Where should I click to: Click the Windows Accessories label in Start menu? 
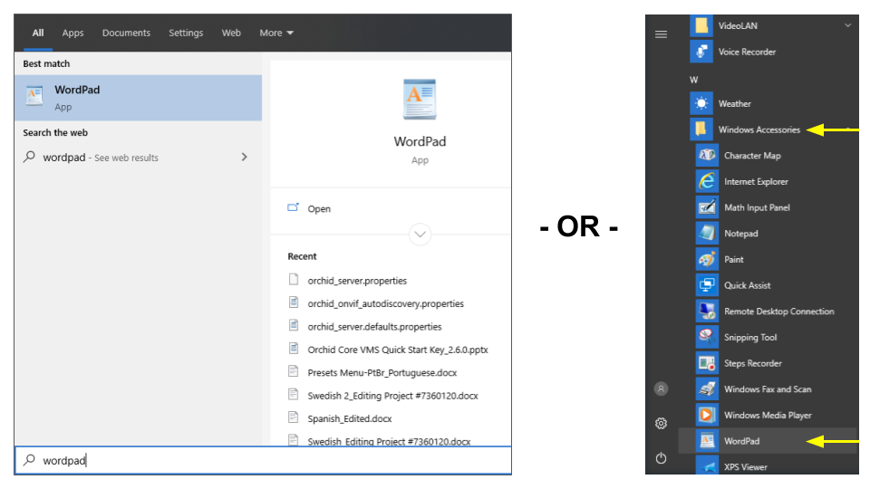click(759, 129)
